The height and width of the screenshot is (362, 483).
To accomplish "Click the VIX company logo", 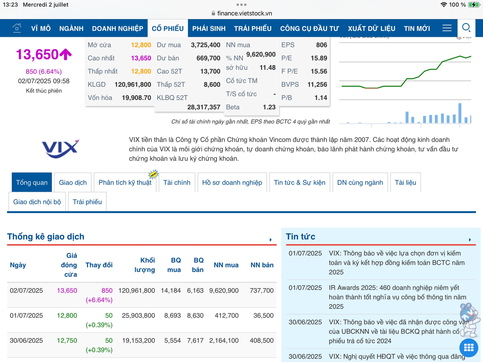I will click(60, 149).
